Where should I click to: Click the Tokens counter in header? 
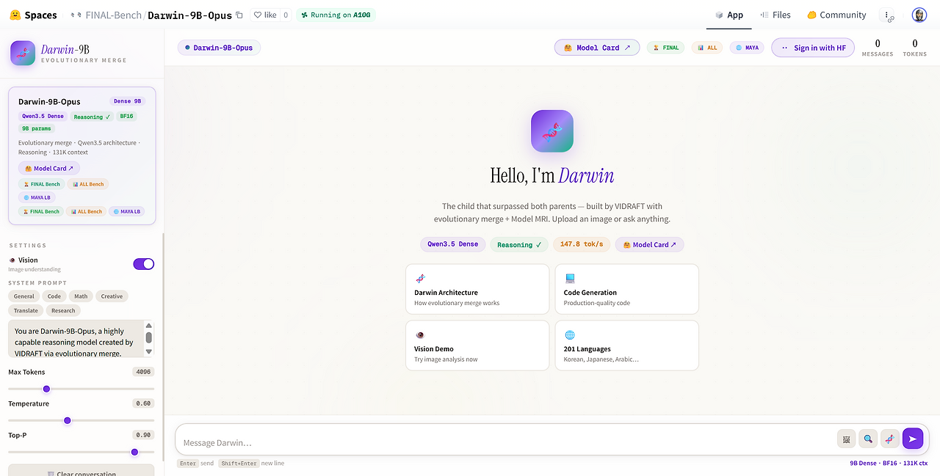point(915,48)
